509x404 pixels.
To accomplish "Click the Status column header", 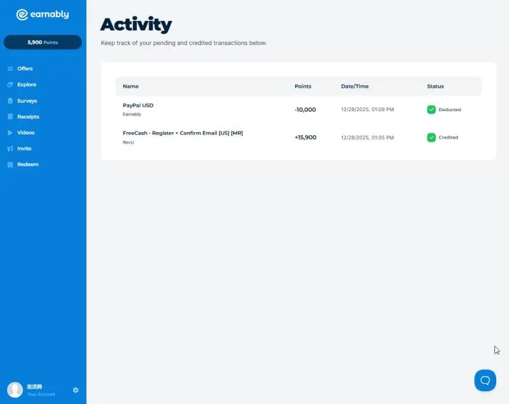I will pos(435,86).
